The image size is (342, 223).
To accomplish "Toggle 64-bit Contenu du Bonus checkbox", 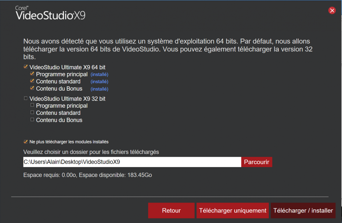I will (x=32, y=88).
